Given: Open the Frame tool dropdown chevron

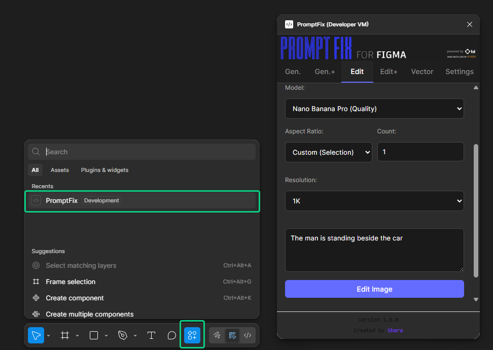Looking at the screenshot, I should click(77, 335).
